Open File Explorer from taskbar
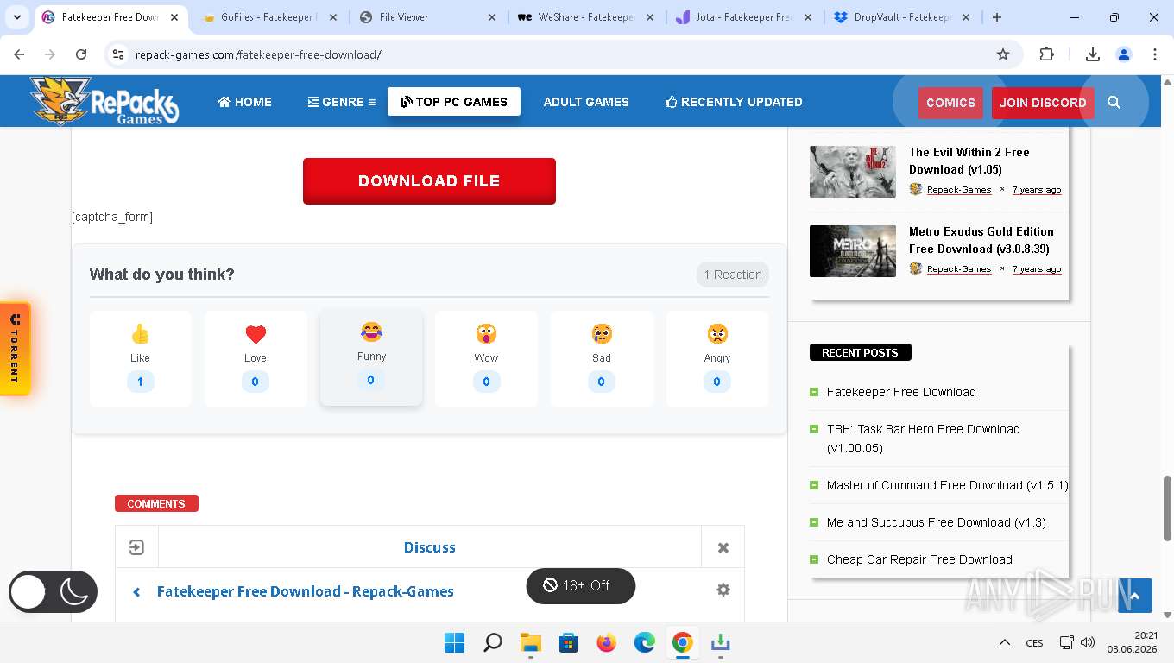This screenshot has width=1174, height=663. (530, 642)
